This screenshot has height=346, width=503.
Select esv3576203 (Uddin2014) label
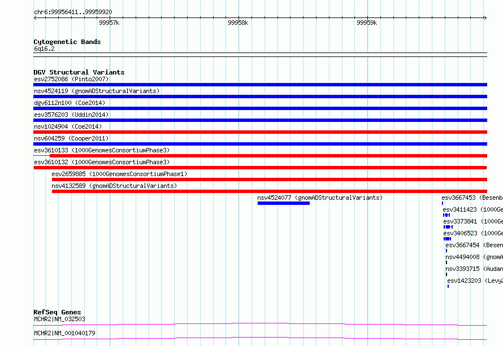coord(71,115)
